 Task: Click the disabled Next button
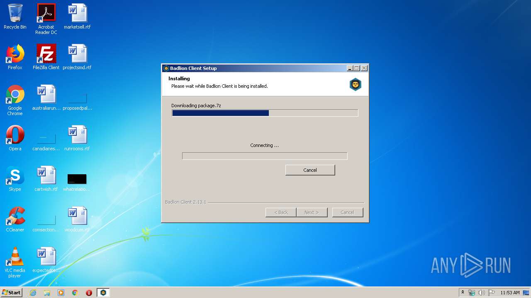(312, 212)
